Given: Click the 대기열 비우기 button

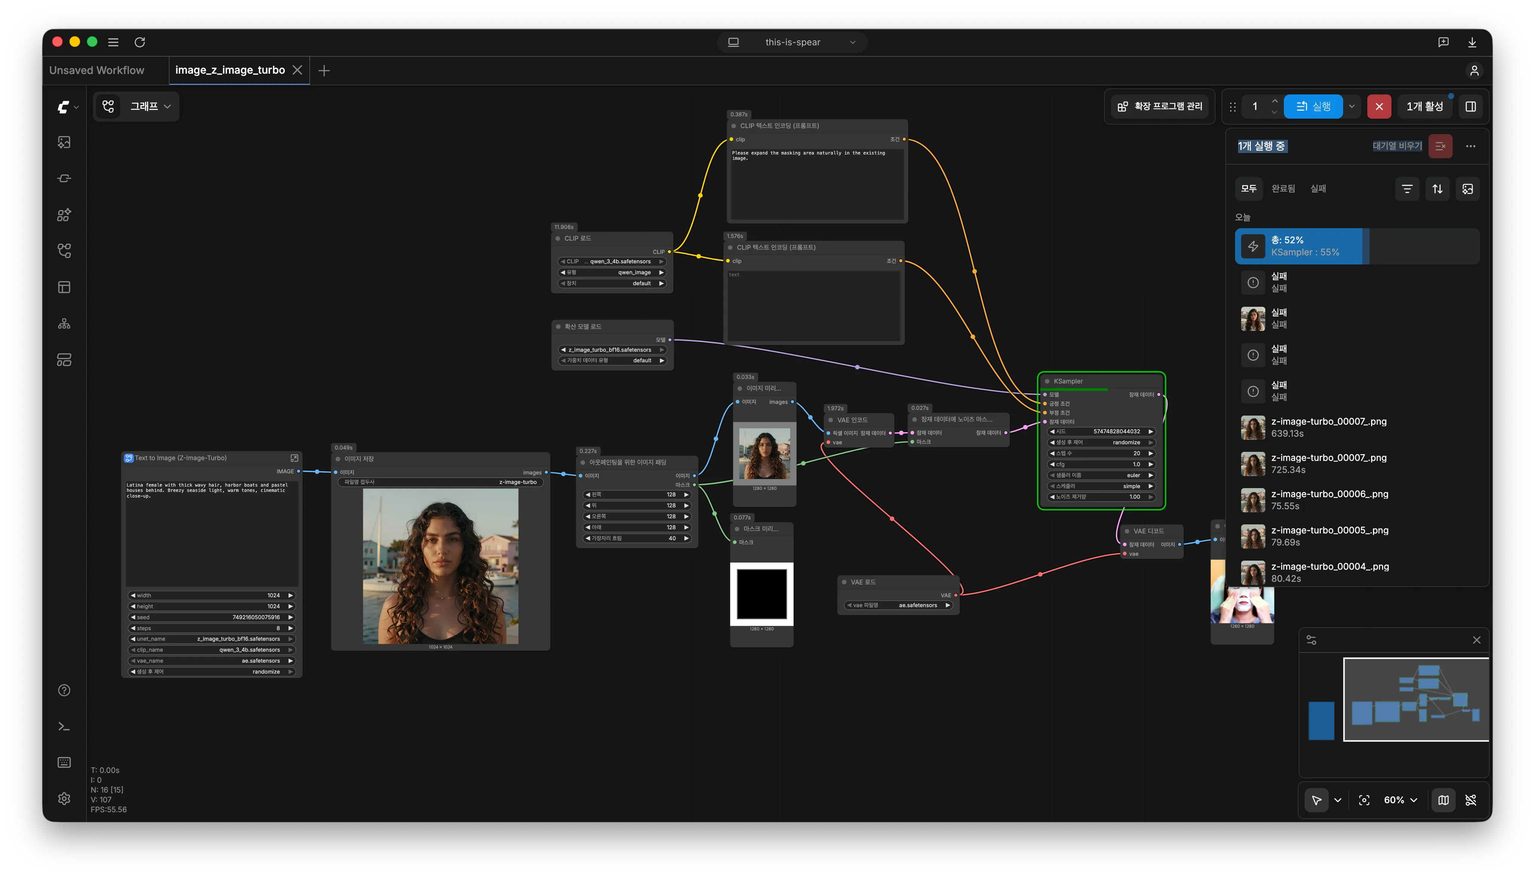Looking at the screenshot, I should coord(1397,146).
